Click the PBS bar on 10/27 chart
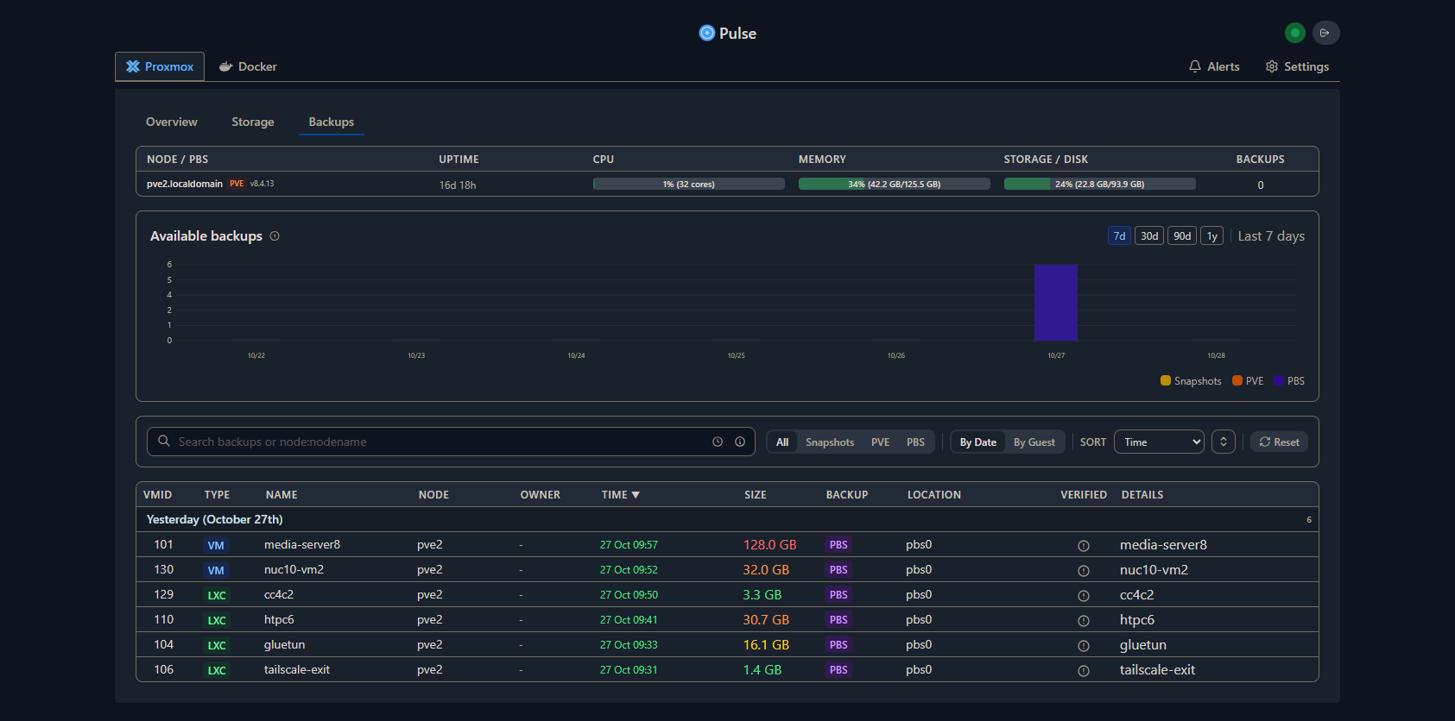The image size is (1455, 721). (x=1055, y=303)
